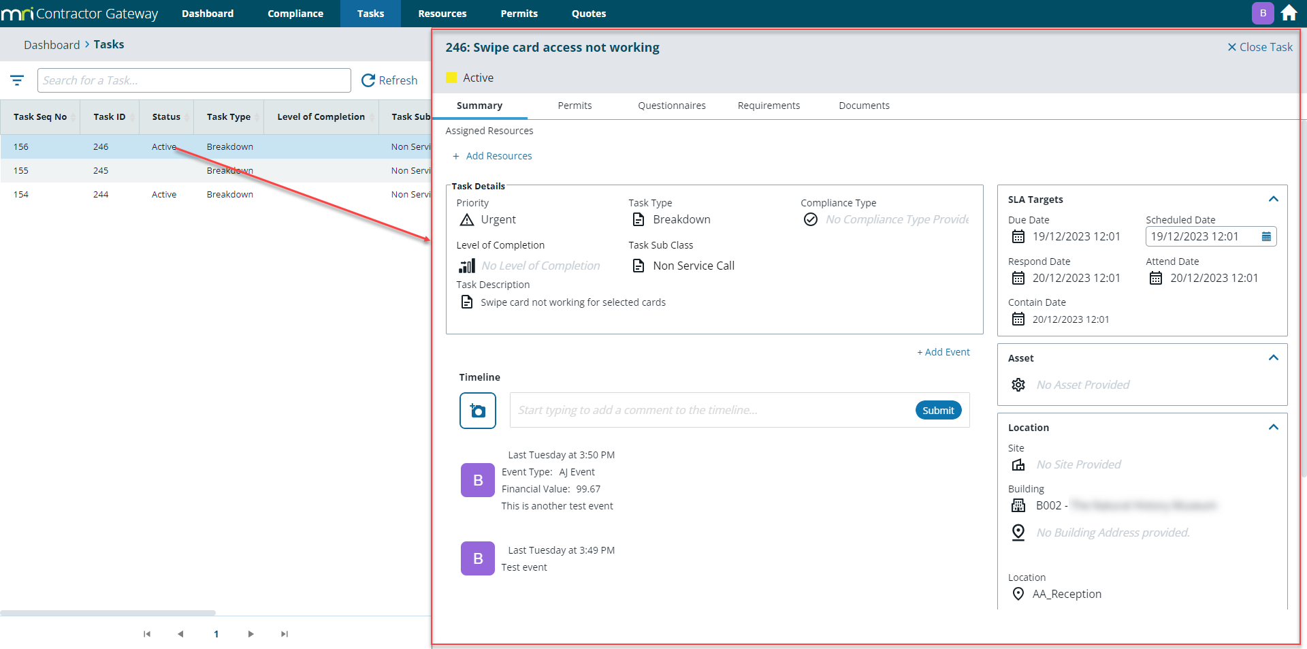
Task: Click the camera icon to add photo
Action: click(x=478, y=411)
